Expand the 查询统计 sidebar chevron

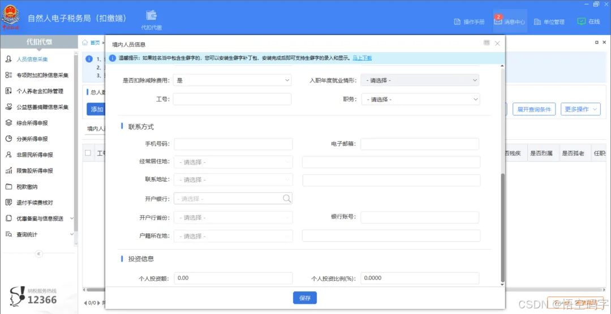pyautogui.click(x=72, y=235)
